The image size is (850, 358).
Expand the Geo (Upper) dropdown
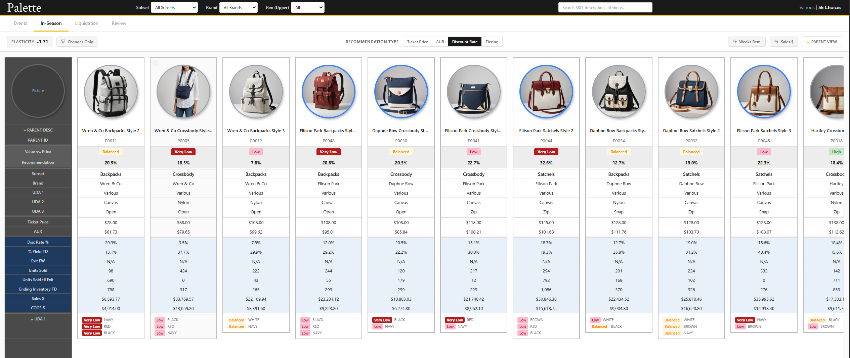pos(307,8)
